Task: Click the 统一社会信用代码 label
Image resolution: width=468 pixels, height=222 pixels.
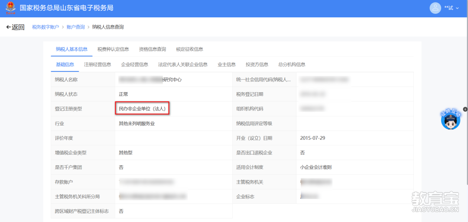Action: point(263,80)
